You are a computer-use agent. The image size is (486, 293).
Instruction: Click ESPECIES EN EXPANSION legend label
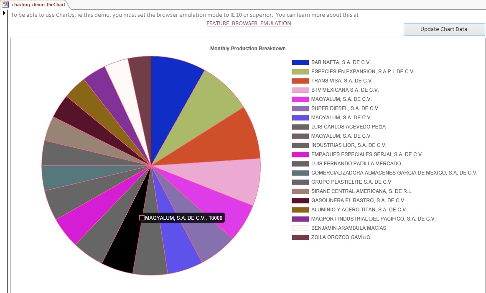click(x=363, y=72)
